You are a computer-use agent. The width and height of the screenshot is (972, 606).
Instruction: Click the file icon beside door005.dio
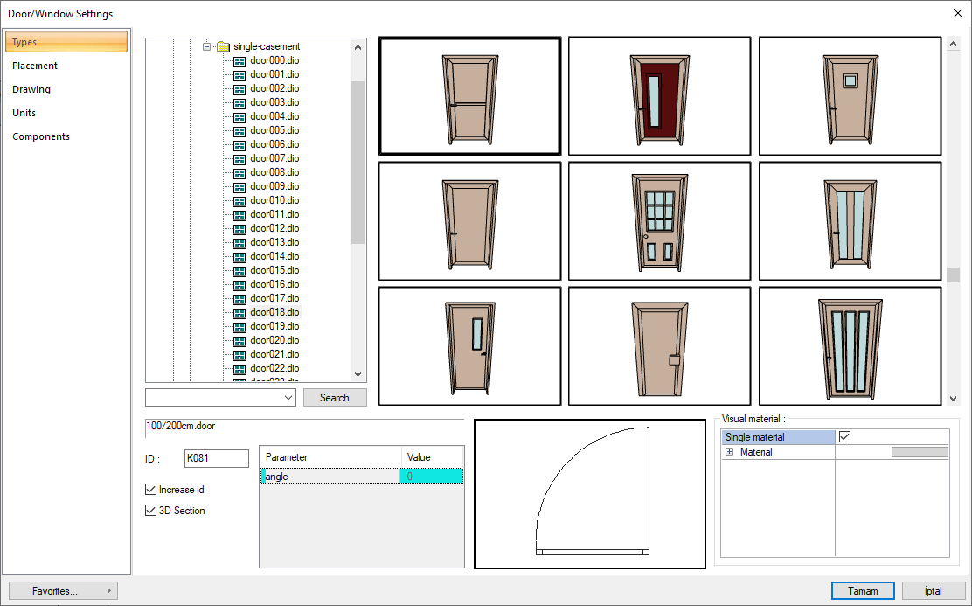click(240, 130)
